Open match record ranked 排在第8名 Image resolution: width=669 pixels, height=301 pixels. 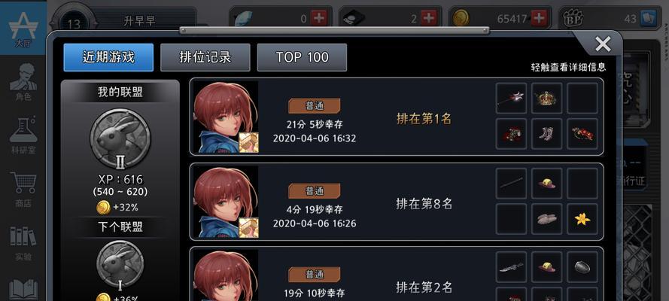coord(397,202)
